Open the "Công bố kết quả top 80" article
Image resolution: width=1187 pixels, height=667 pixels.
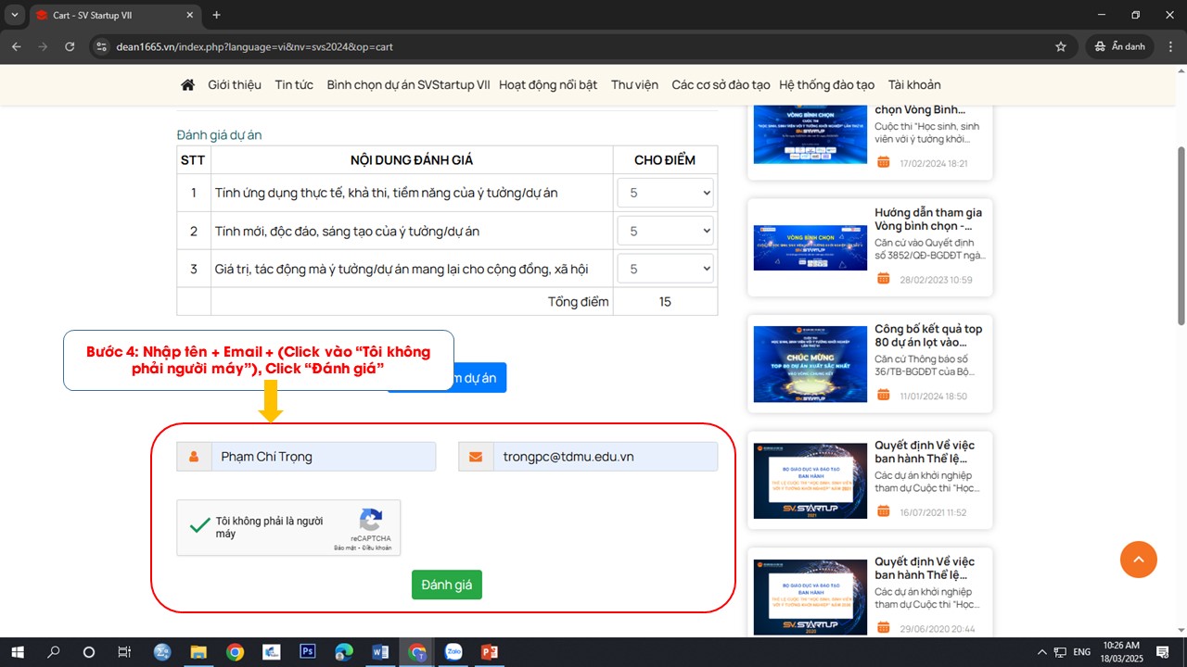(x=928, y=335)
